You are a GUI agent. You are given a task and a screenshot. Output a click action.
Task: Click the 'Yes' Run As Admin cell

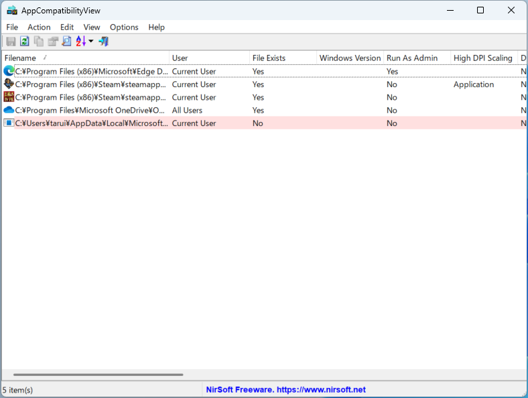(x=392, y=72)
